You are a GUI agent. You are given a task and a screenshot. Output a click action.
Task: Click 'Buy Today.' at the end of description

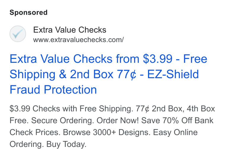coord(66,144)
